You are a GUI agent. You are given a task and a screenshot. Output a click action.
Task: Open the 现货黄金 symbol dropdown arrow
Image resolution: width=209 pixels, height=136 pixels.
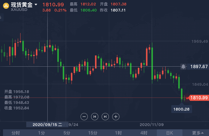[36, 5]
